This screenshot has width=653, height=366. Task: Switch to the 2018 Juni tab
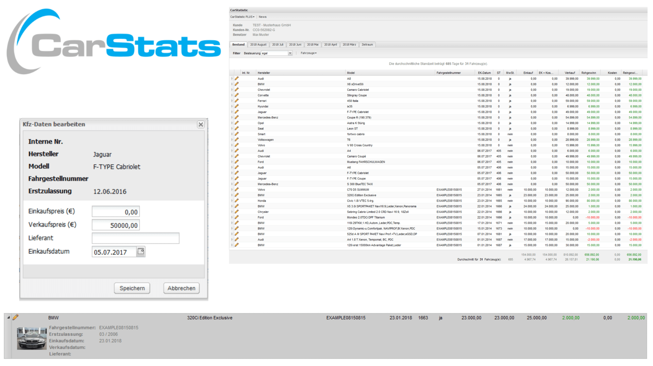pos(295,45)
